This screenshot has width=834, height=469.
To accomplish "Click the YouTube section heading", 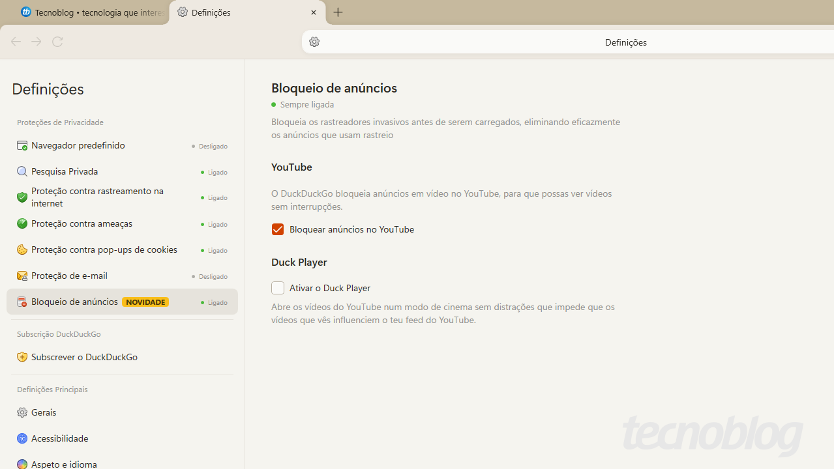I will click(291, 167).
